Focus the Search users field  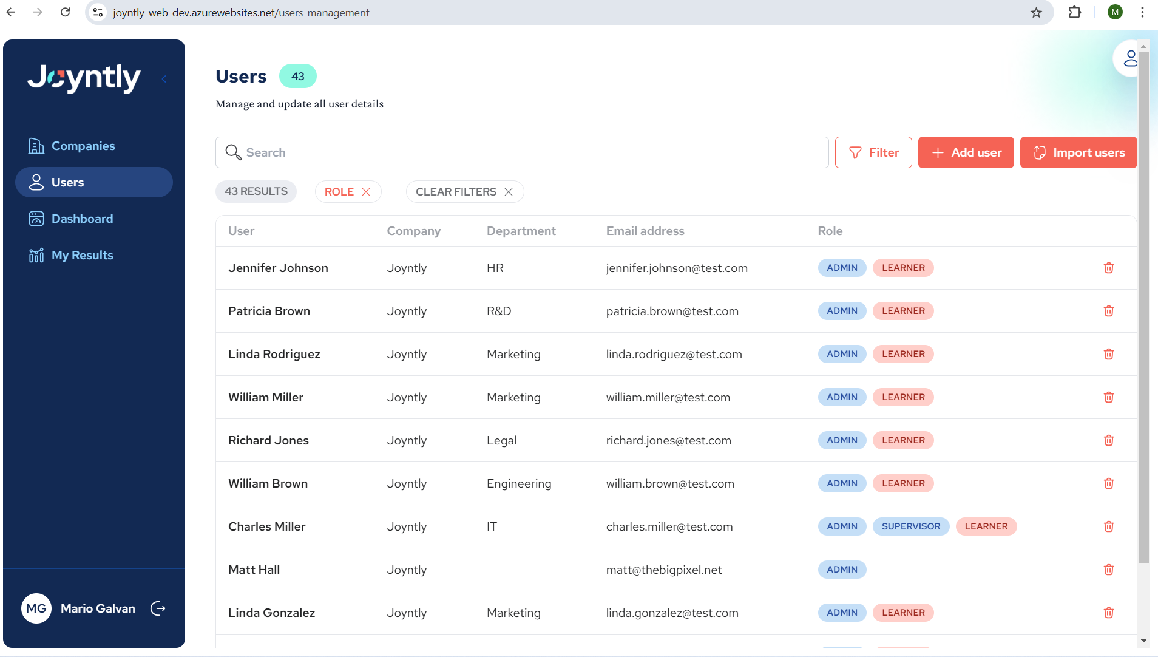tap(522, 152)
